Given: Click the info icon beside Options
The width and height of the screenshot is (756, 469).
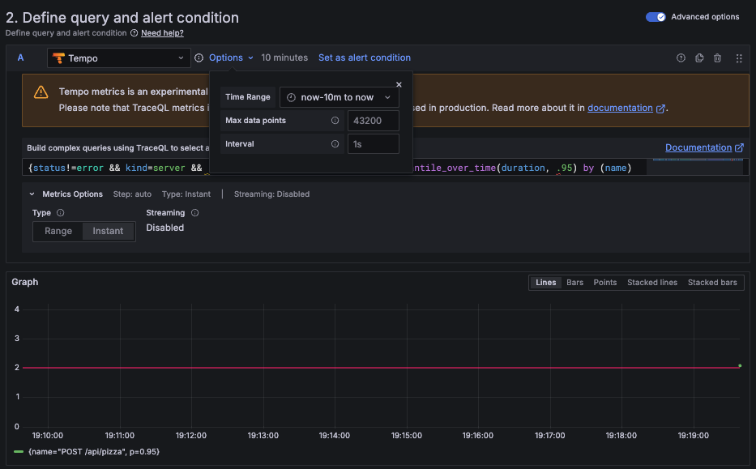Looking at the screenshot, I should click(x=199, y=58).
